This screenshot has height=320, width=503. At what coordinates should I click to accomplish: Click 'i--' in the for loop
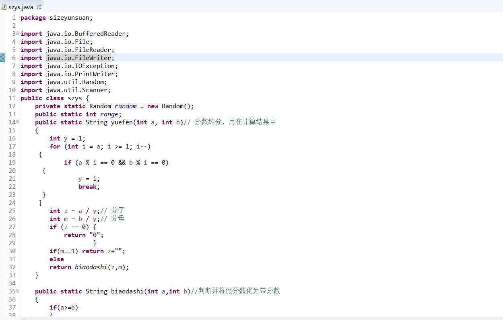[x=142, y=147]
